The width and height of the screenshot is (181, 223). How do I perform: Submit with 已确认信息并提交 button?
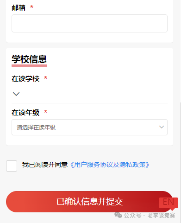point(89,202)
